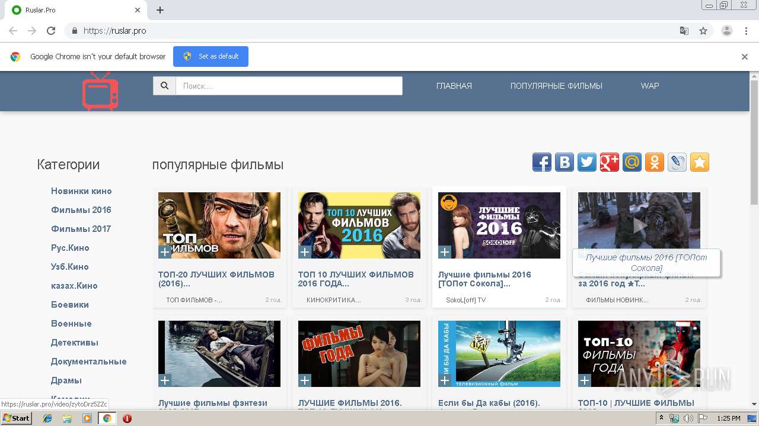Open Новинки кино category
Image resolution: width=759 pixels, height=426 pixels.
tap(81, 191)
